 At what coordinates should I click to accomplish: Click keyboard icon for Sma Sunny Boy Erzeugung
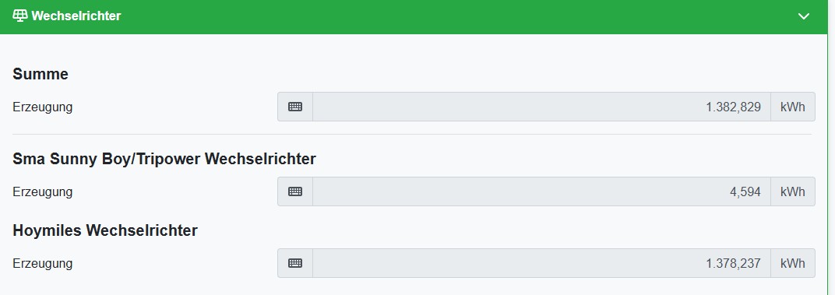295,191
